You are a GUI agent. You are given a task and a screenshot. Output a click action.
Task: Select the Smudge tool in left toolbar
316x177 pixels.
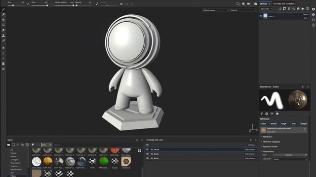pos(3,30)
